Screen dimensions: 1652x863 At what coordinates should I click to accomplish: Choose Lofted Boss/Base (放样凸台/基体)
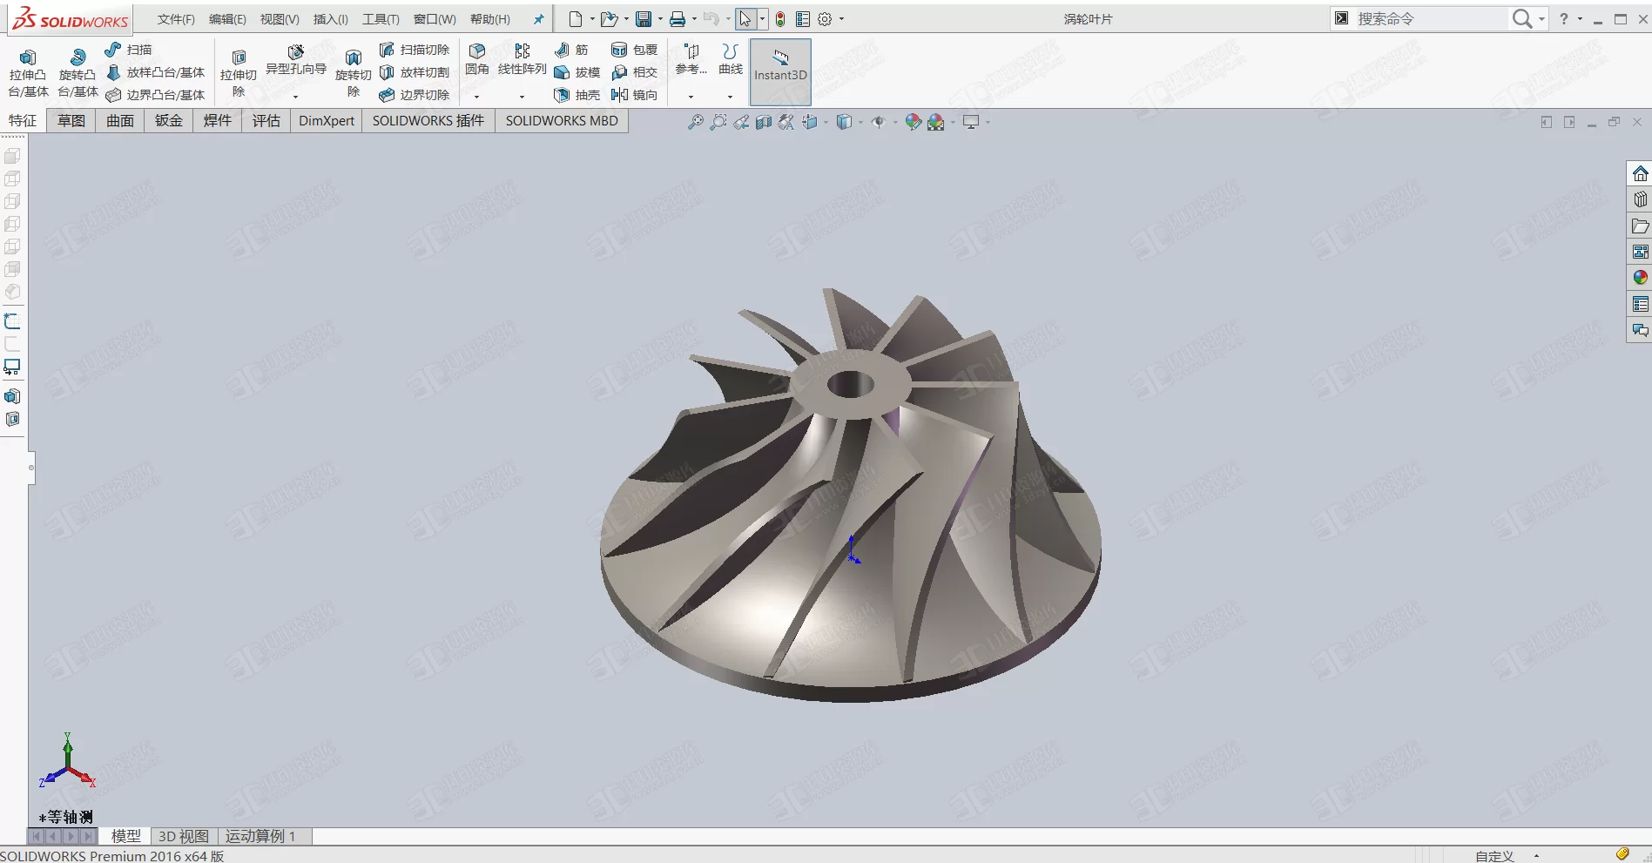(155, 72)
